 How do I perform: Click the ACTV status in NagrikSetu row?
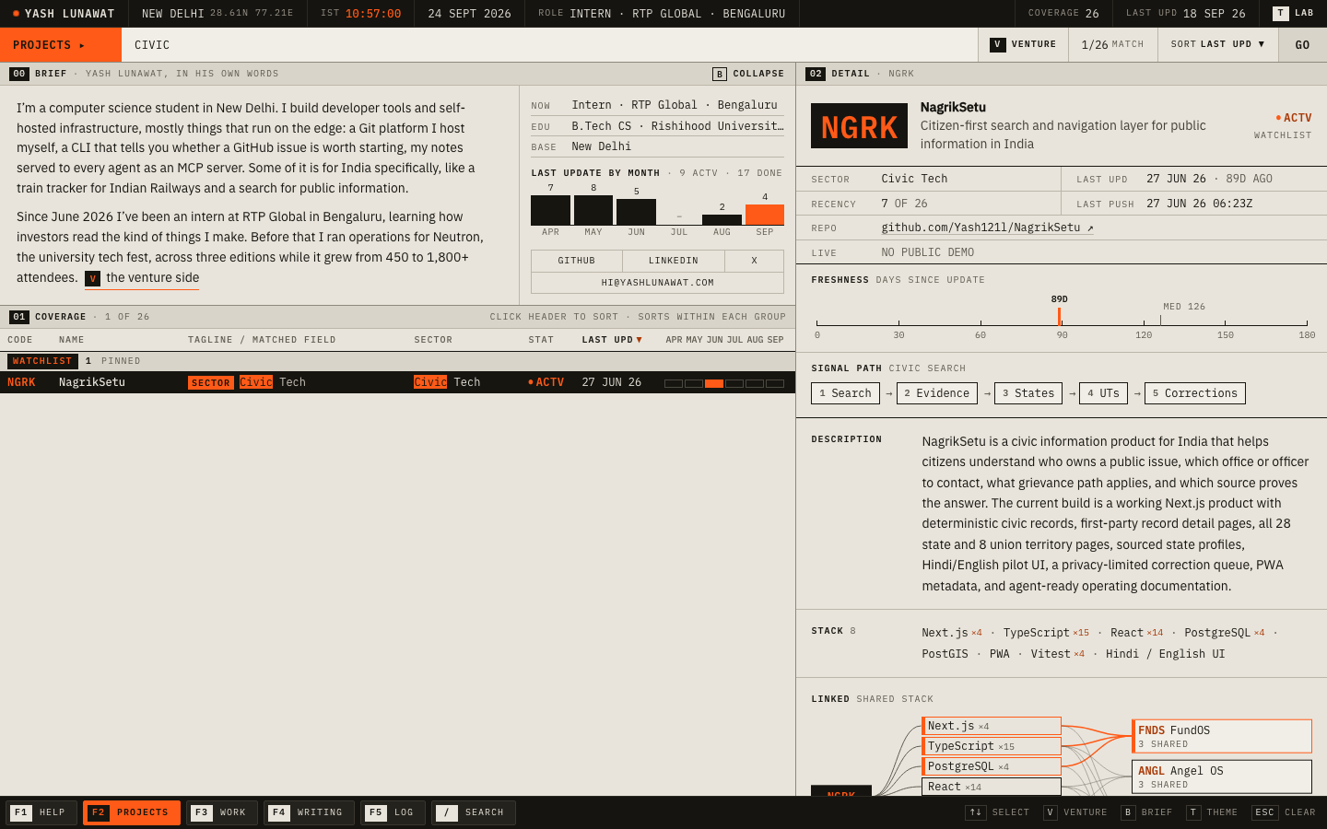point(546,382)
